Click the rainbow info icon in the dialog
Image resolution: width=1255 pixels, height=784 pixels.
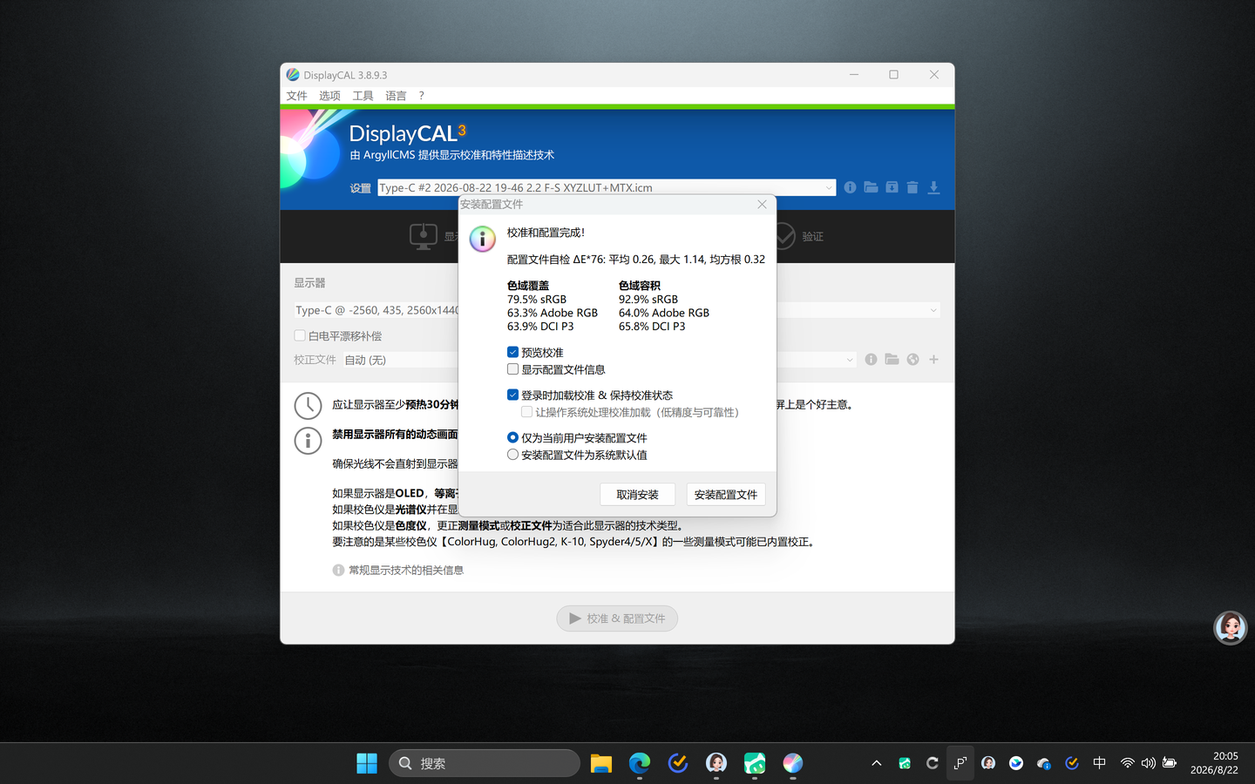click(x=482, y=238)
